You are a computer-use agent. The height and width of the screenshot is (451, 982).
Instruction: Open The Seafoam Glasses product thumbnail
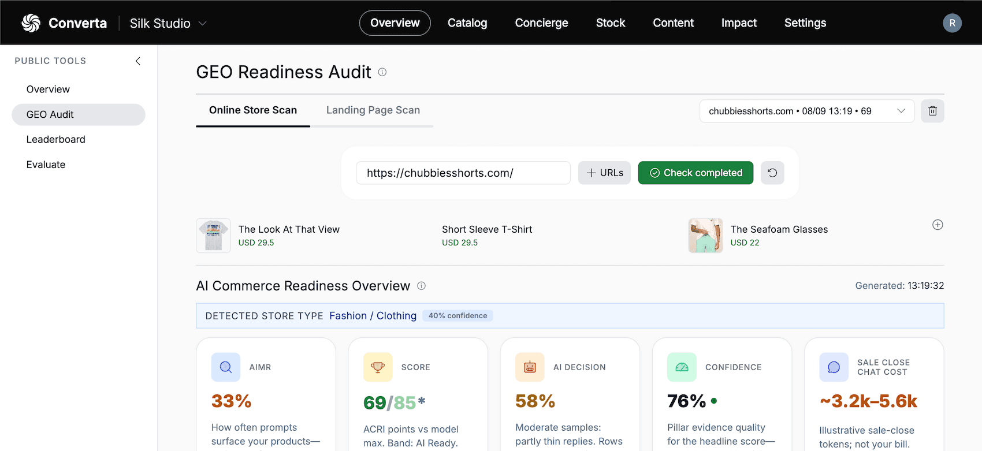(x=705, y=236)
